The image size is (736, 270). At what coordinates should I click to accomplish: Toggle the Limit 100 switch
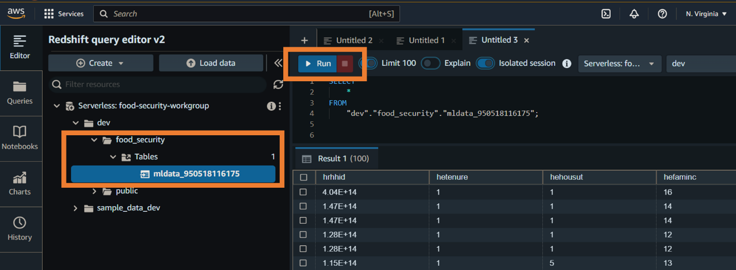368,63
